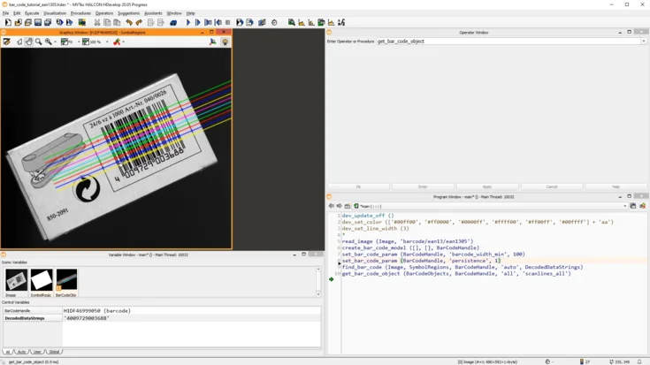Open the draw color picker in Graphics Window
The width and height of the screenshot is (650, 365).
[117, 42]
